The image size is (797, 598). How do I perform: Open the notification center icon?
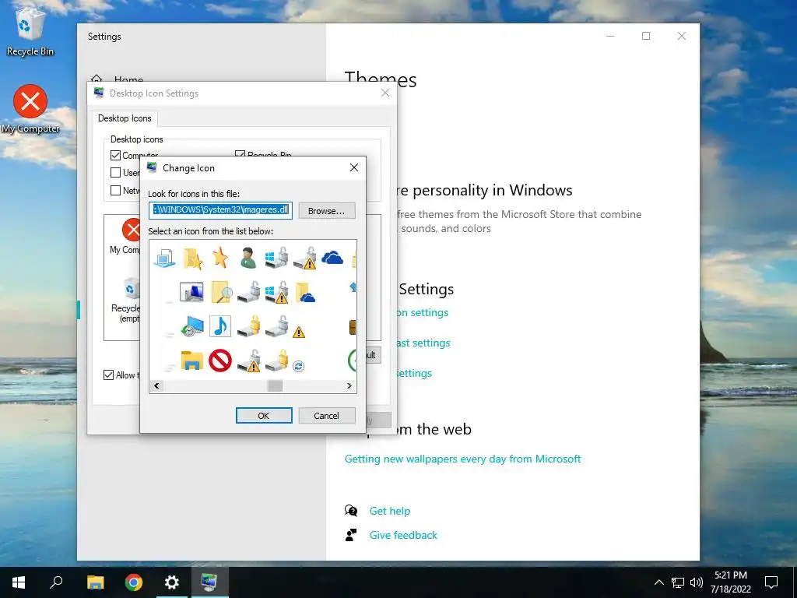tap(771, 582)
